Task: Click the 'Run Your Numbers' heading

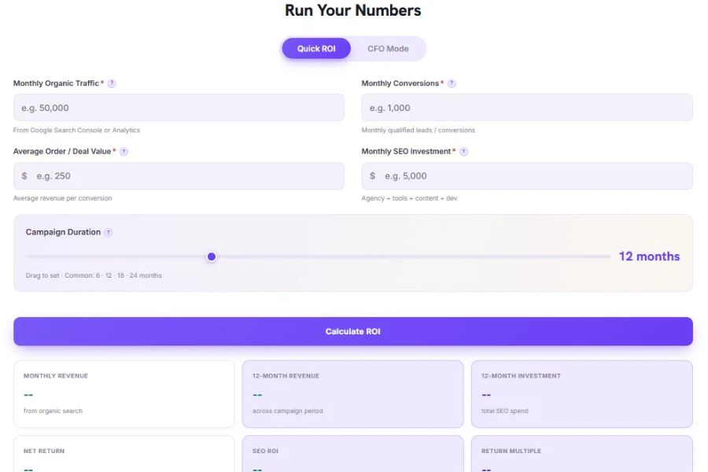Action: click(x=353, y=10)
